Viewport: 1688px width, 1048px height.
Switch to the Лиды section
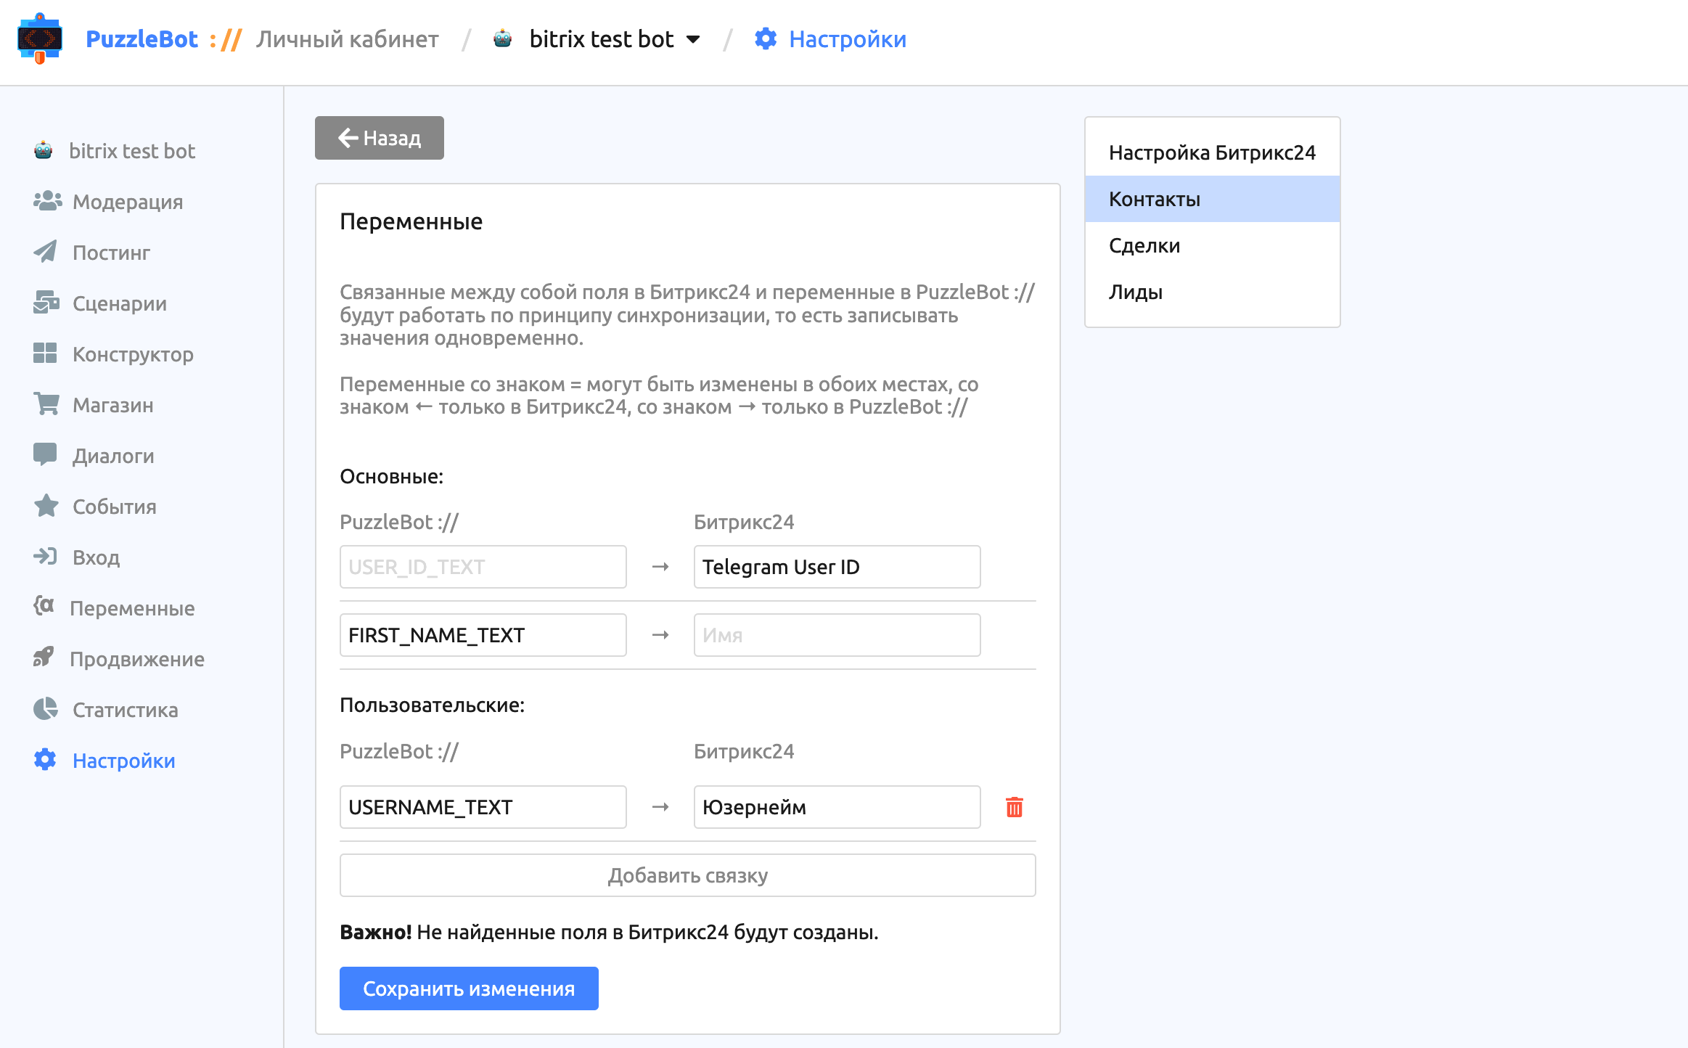coord(1213,292)
